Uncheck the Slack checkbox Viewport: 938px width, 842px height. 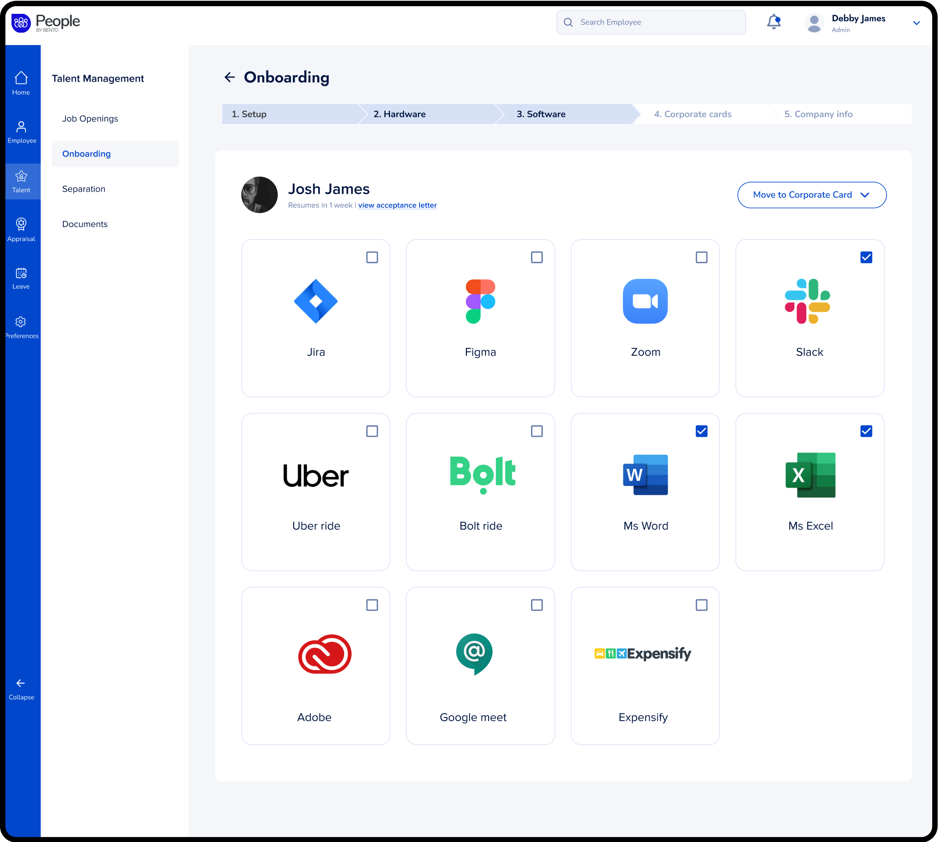tap(866, 257)
